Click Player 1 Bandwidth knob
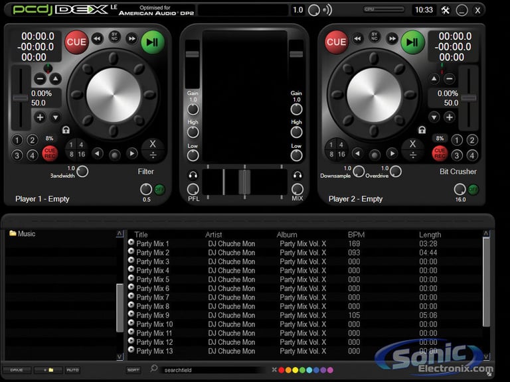This screenshot has height=382, width=510. coord(82,171)
